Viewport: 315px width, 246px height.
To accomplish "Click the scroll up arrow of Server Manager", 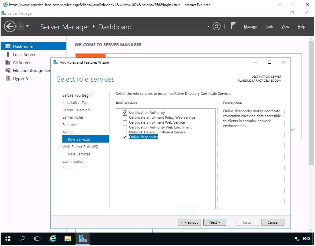I will pos(311,39).
